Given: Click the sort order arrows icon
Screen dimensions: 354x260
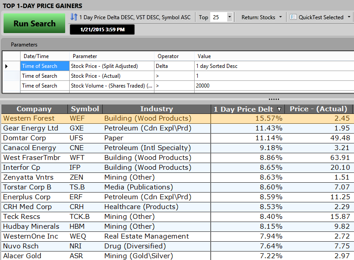Looking at the screenshot, I should [74, 17].
